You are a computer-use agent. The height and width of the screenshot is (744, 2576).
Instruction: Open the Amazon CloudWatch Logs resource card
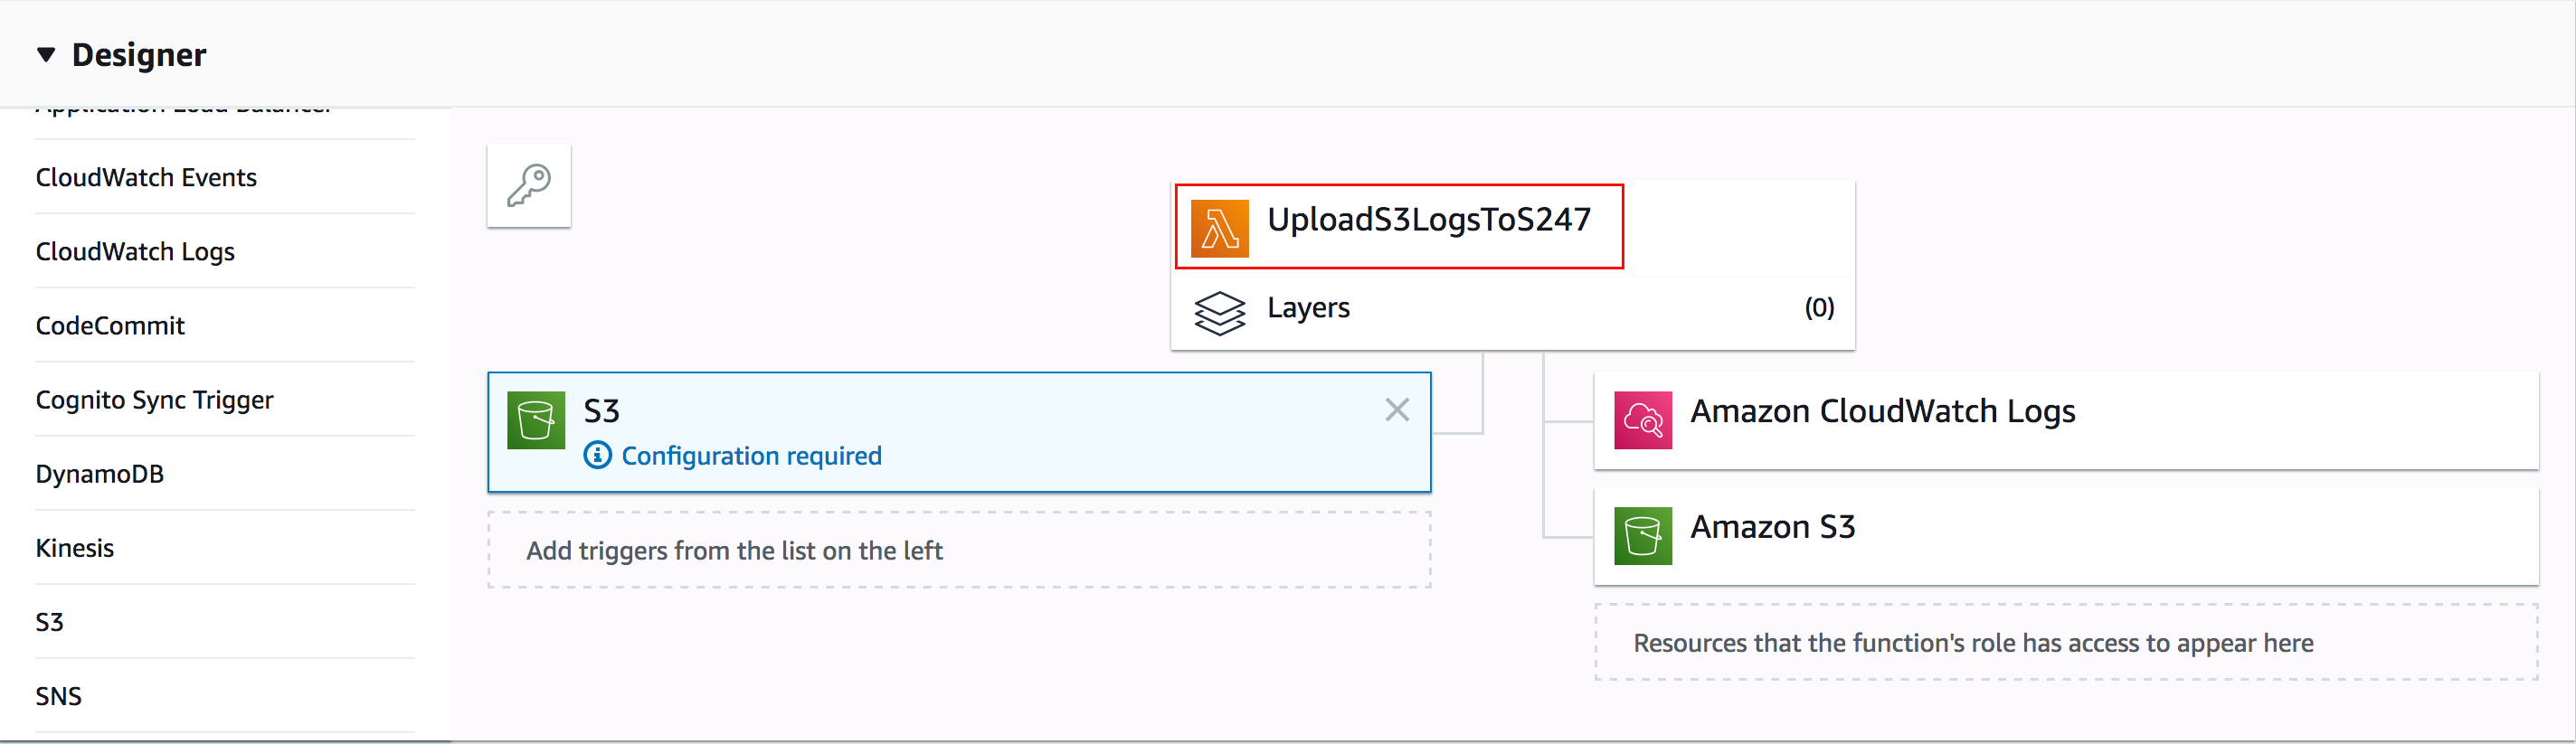pyautogui.click(x=1882, y=411)
